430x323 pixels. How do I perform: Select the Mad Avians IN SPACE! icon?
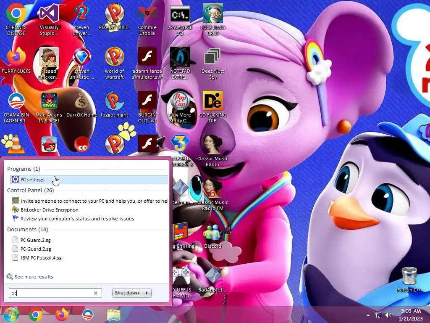(x=49, y=107)
